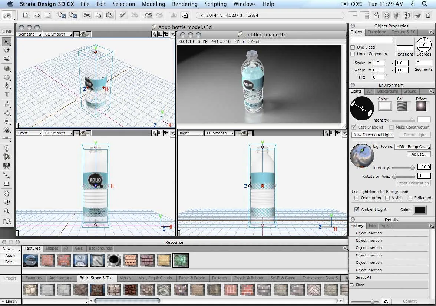Enable the One Sided checkbox
This screenshot has width=436, height=306.
coord(353,47)
